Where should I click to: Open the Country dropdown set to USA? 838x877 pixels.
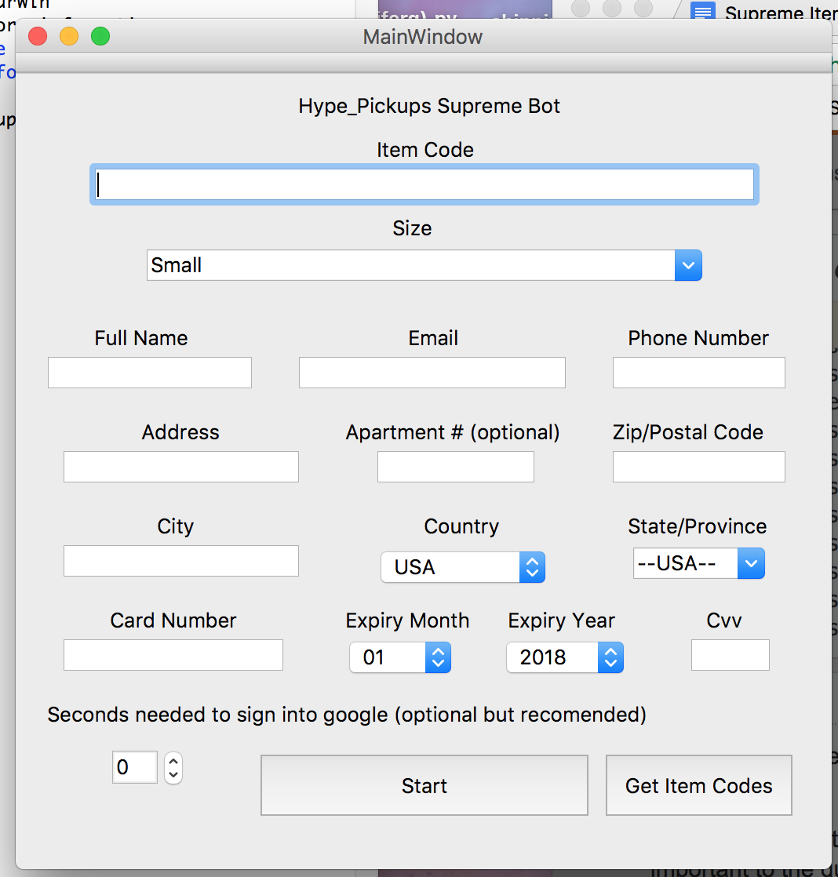(463, 567)
